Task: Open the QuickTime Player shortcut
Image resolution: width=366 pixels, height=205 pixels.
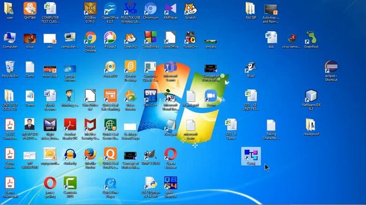Action: pos(110,183)
